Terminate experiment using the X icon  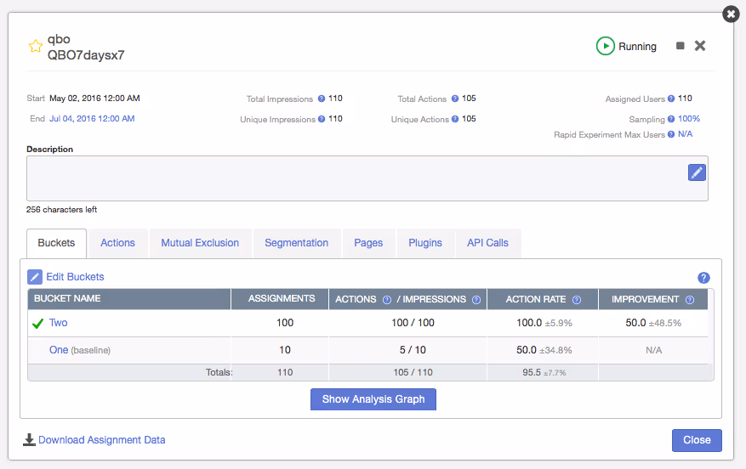[x=700, y=46]
